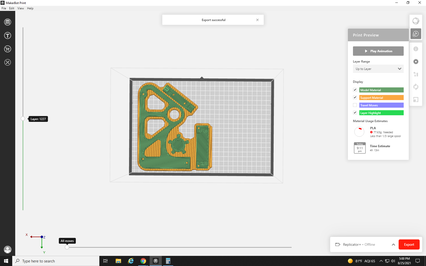426x266 pixels.
Task: Click the weather 81°F AQI 65 widget
Action: click(361, 261)
